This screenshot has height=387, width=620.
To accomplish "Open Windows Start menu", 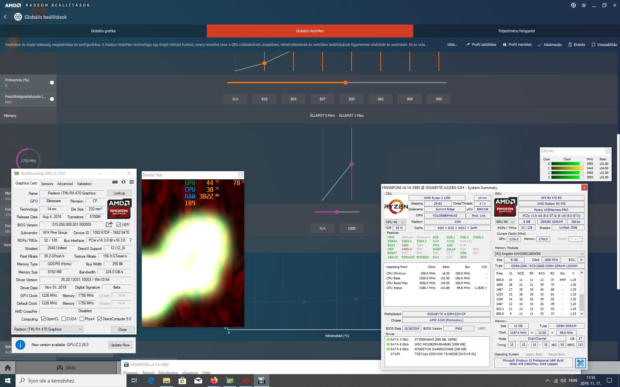I will pyautogui.click(x=8, y=381).
